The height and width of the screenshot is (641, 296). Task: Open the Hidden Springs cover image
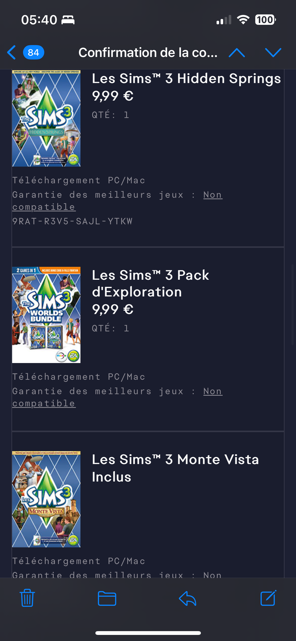tap(46, 118)
